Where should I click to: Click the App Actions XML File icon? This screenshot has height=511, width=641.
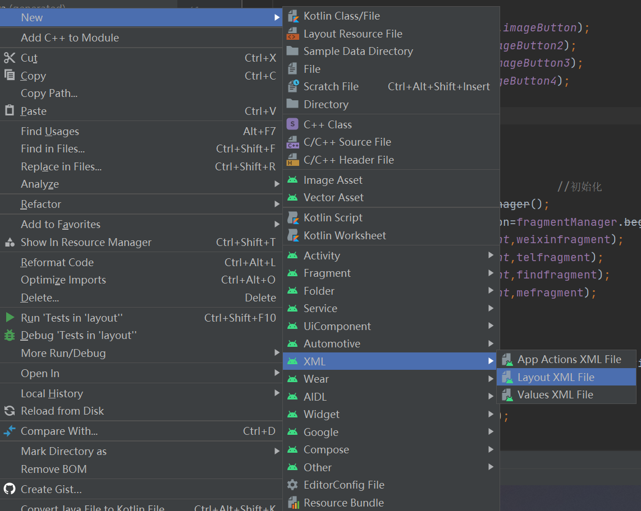click(507, 360)
